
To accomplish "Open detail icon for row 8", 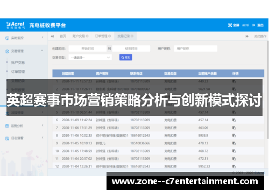I will 234,135.
